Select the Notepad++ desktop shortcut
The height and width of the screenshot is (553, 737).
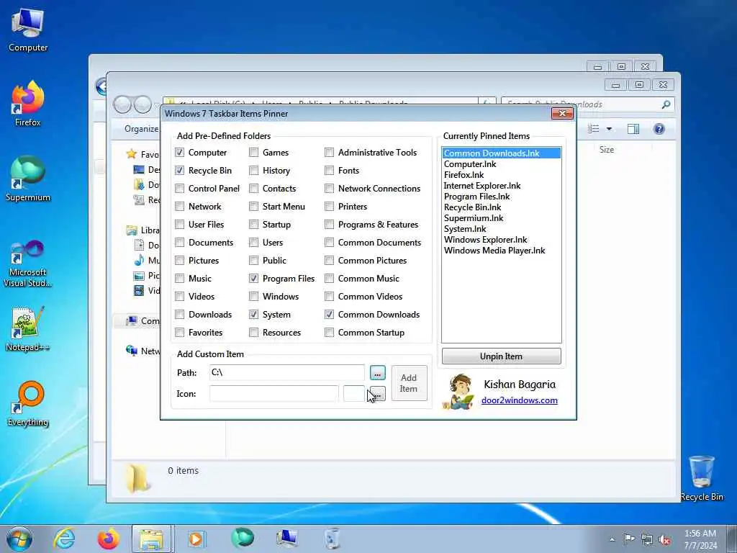point(28,328)
